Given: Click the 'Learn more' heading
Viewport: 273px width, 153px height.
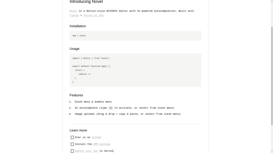Looking at the screenshot, I should (x=78, y=130).
